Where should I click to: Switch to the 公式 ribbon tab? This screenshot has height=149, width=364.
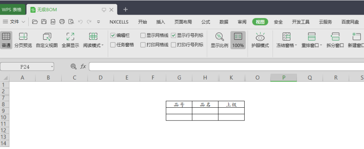[x=206, y=22]
